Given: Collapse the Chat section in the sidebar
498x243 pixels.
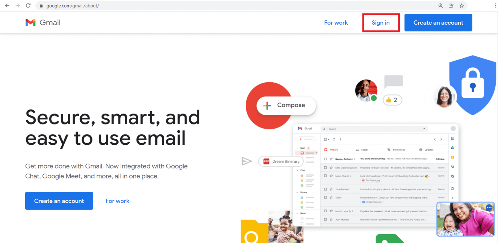Looking at the screenshot, I should point(297,170).
